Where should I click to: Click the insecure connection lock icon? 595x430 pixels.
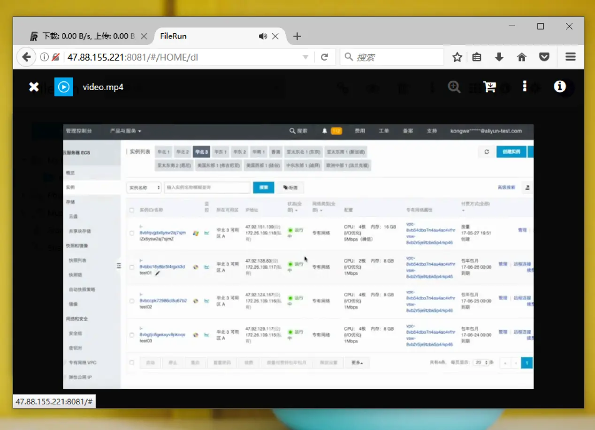pyautogui.click(x=55, y=57)
